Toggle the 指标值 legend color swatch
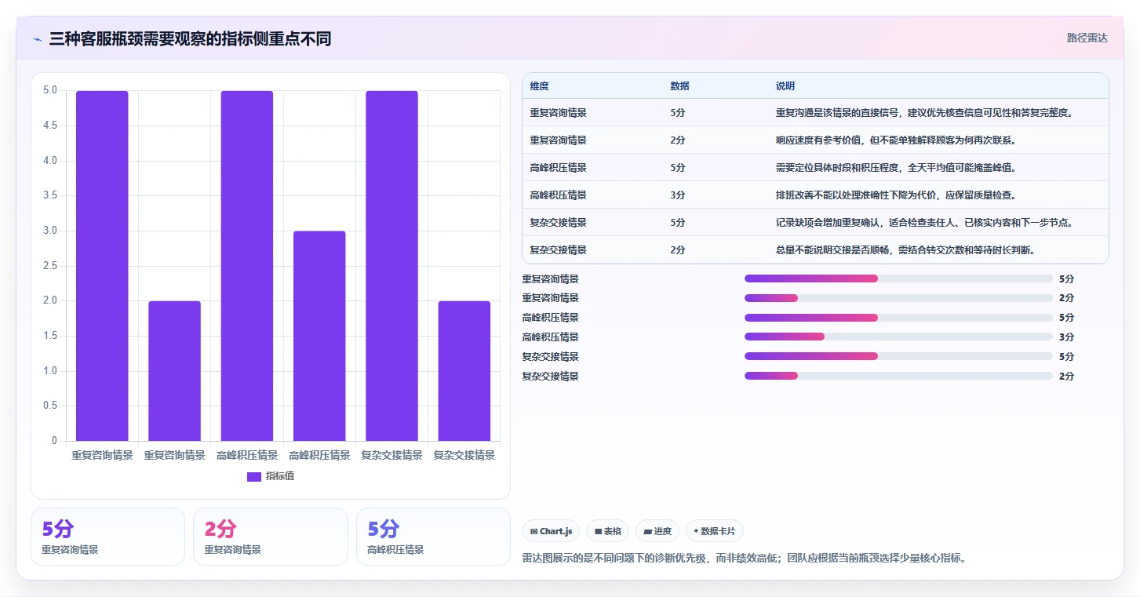 [x=254, y=476]
